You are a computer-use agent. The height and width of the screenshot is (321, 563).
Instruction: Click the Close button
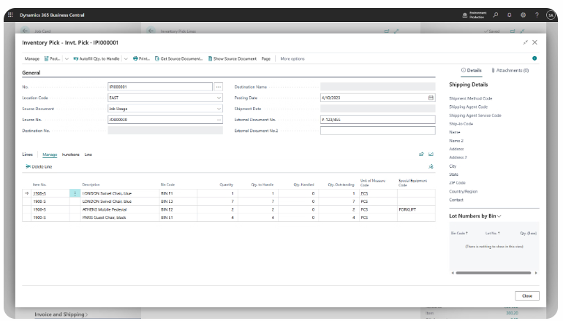(527, 296)
